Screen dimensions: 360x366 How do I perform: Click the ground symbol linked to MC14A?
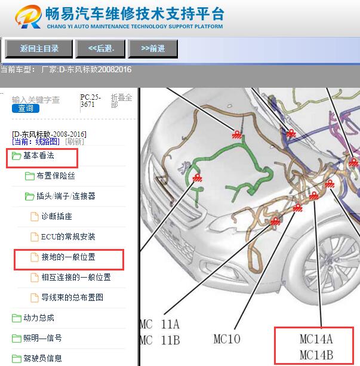point(314,196)
